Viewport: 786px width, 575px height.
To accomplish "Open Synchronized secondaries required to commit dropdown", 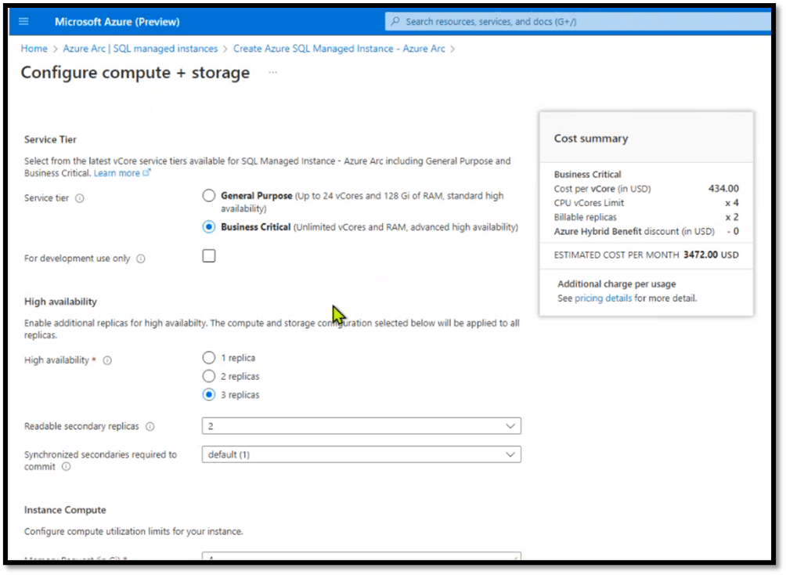I will point(362,454).
